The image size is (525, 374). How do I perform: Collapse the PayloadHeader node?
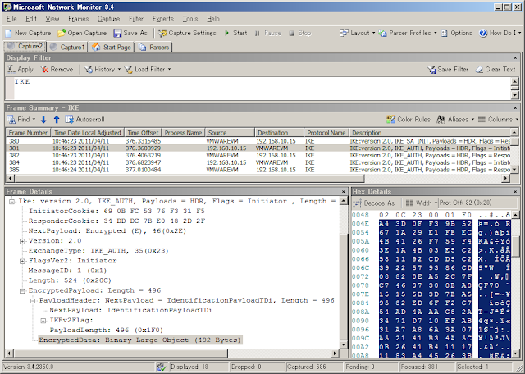coord(33,301)
